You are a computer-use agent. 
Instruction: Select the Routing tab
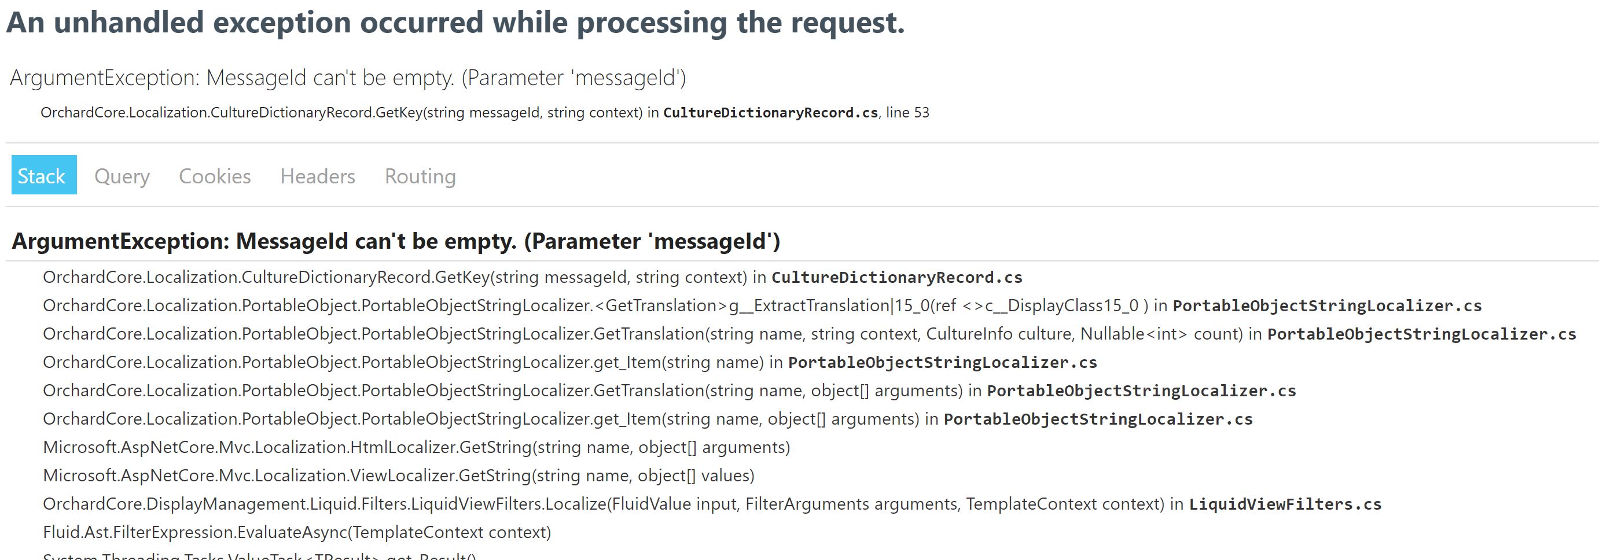click(x=420, y=176)
